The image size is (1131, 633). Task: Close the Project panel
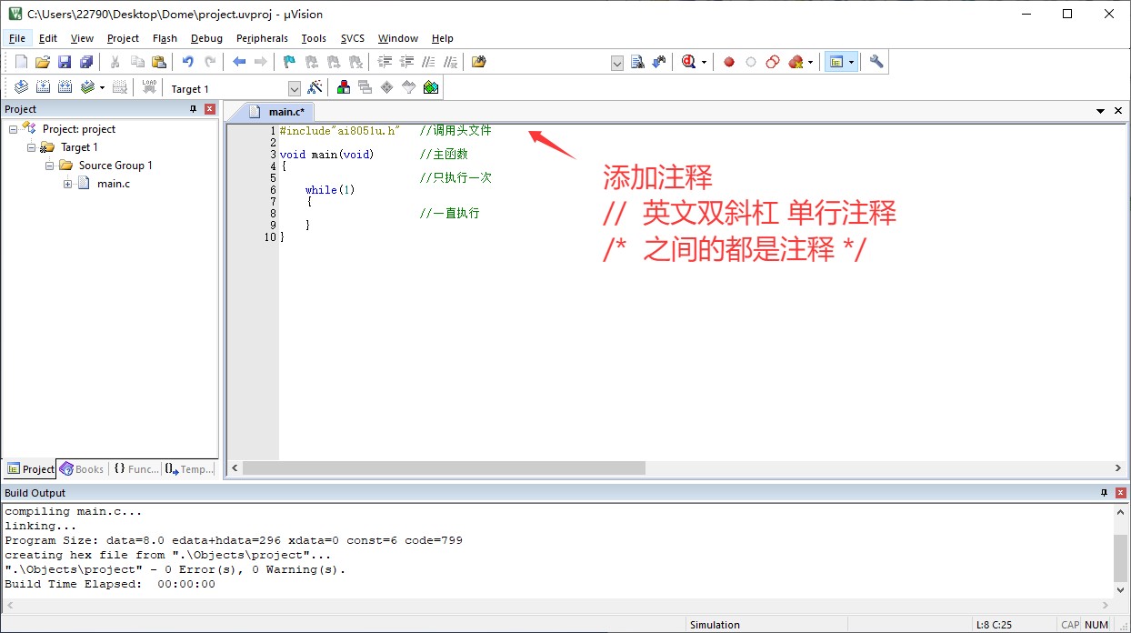[210, 109]
